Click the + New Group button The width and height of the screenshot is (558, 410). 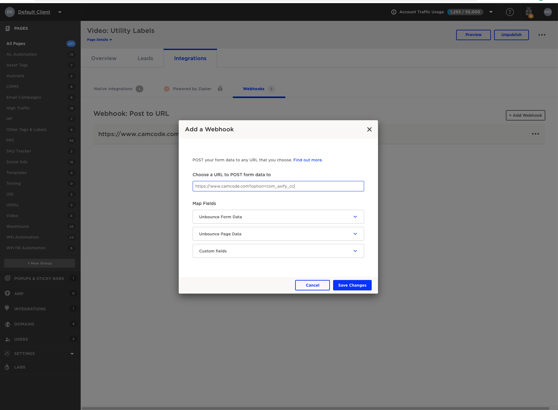(40, 263)
